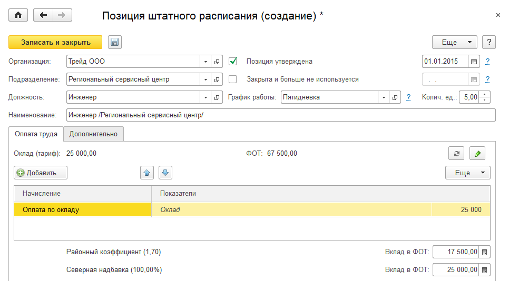Uncheck the Позиция утверждена checkbox
The height and width of the screenshot is (281, 509).
click(233, 61)
